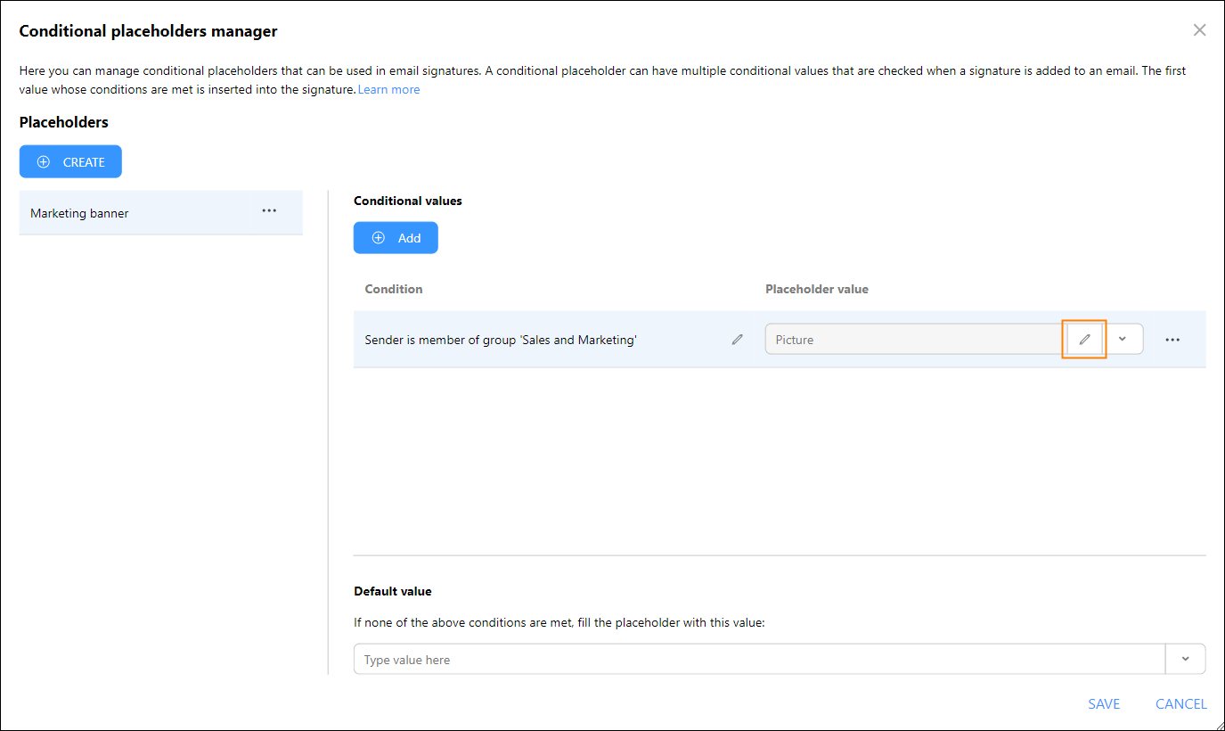Open more options for the Marketing banner placeholder
This screenshot has width=1225, height=731.
(x=269, y=211)
